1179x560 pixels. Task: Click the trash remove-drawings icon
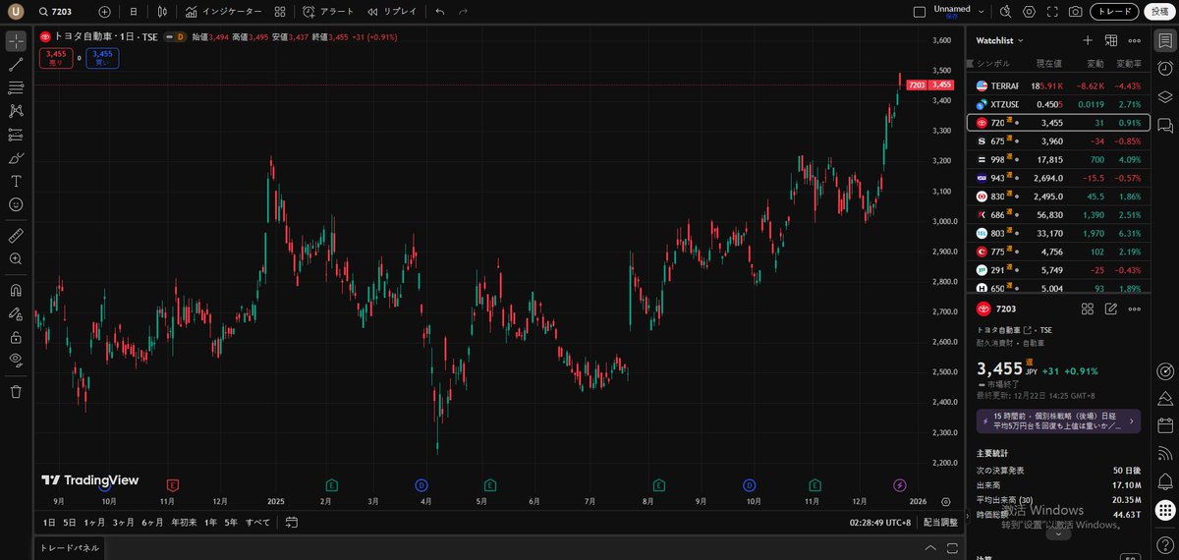pyautogui.click(x=16, y=391)
